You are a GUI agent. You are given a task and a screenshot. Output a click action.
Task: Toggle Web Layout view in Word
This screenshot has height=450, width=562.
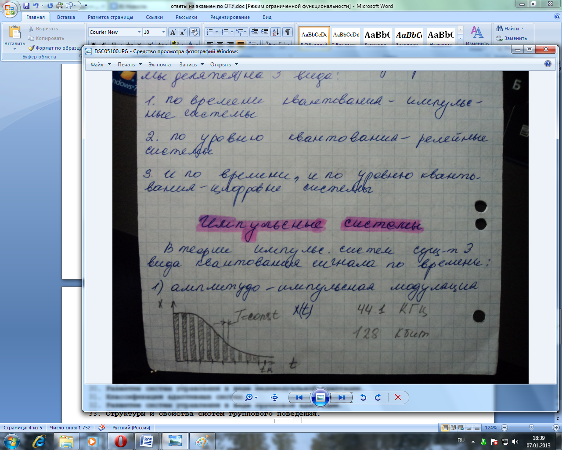461,428
